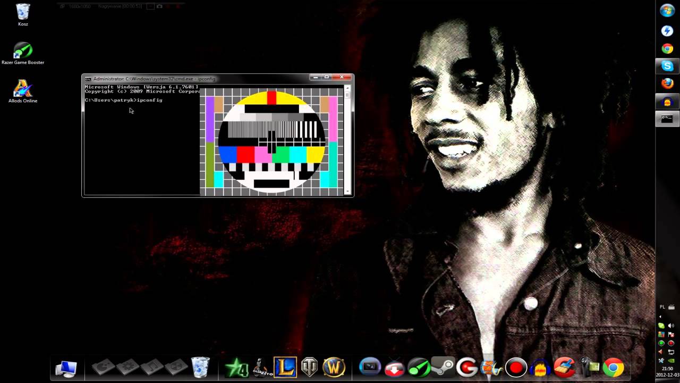The height and width of the screenshot is (383, 680).
Task: Open the recycle bin in the bottom dock
Action: (201, 368)
